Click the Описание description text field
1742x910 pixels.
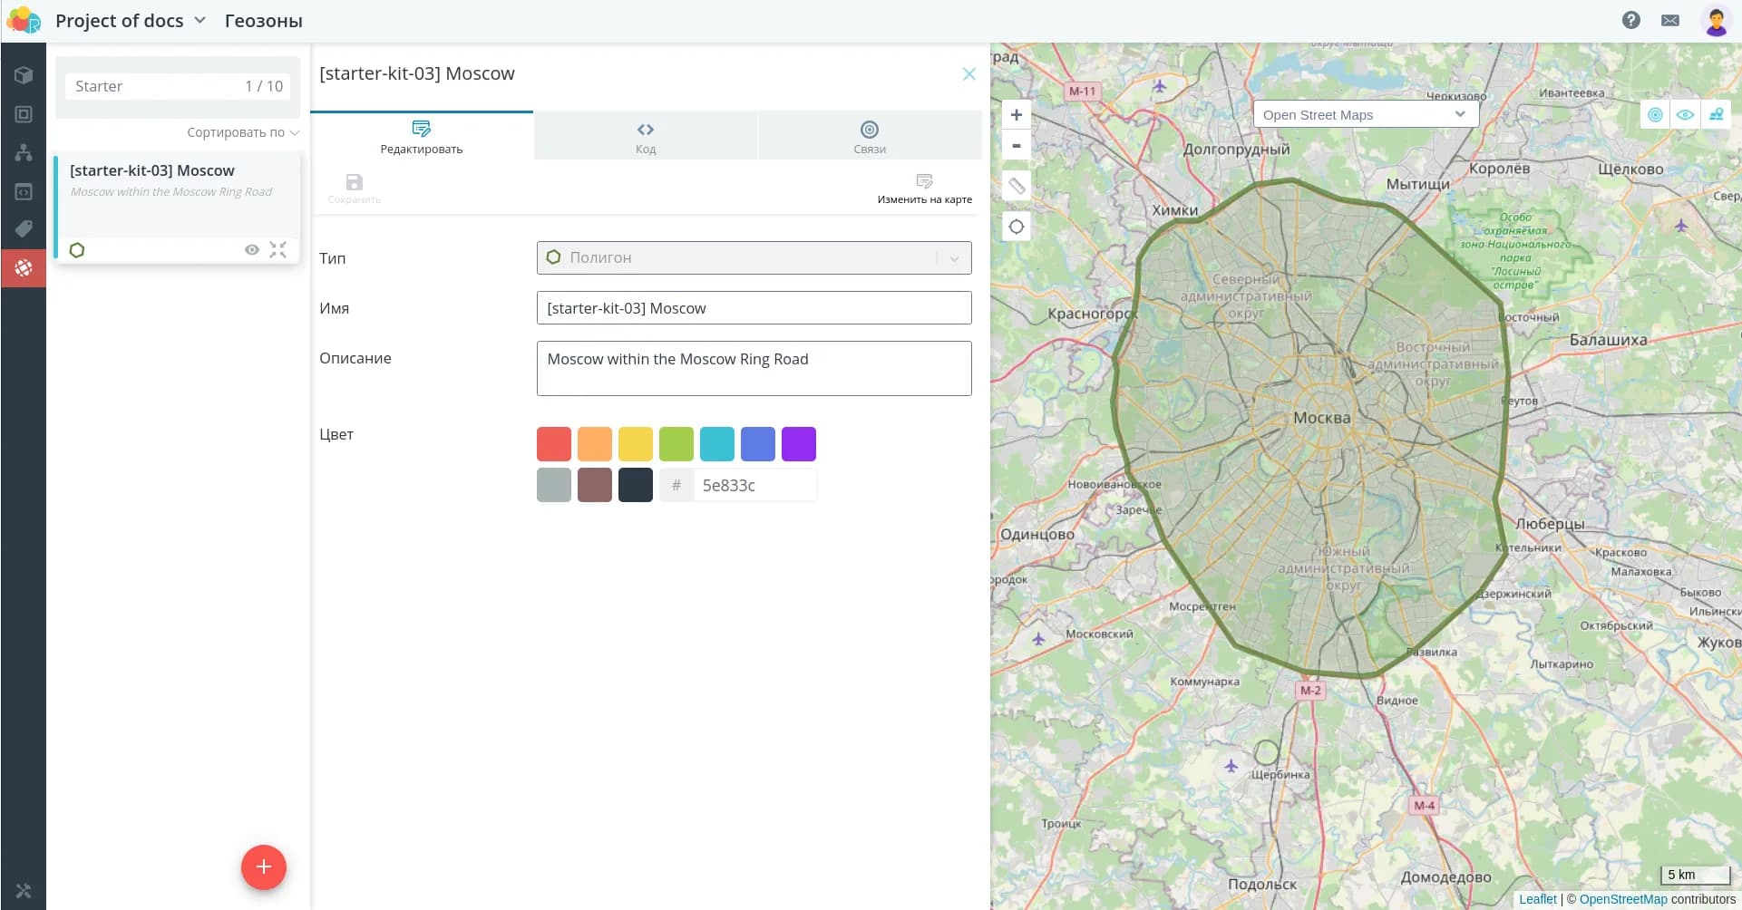(754, 368)
